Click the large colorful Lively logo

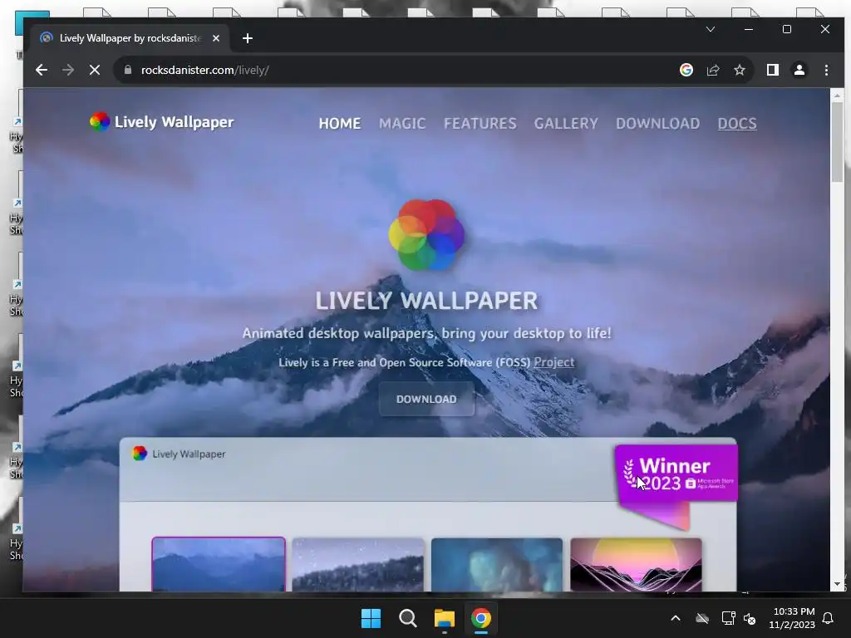(426, 234)
